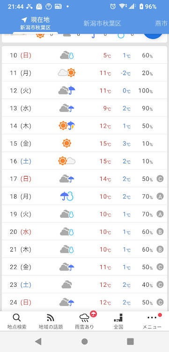
Task: Tap Android home navigation button
Action: 85,342
